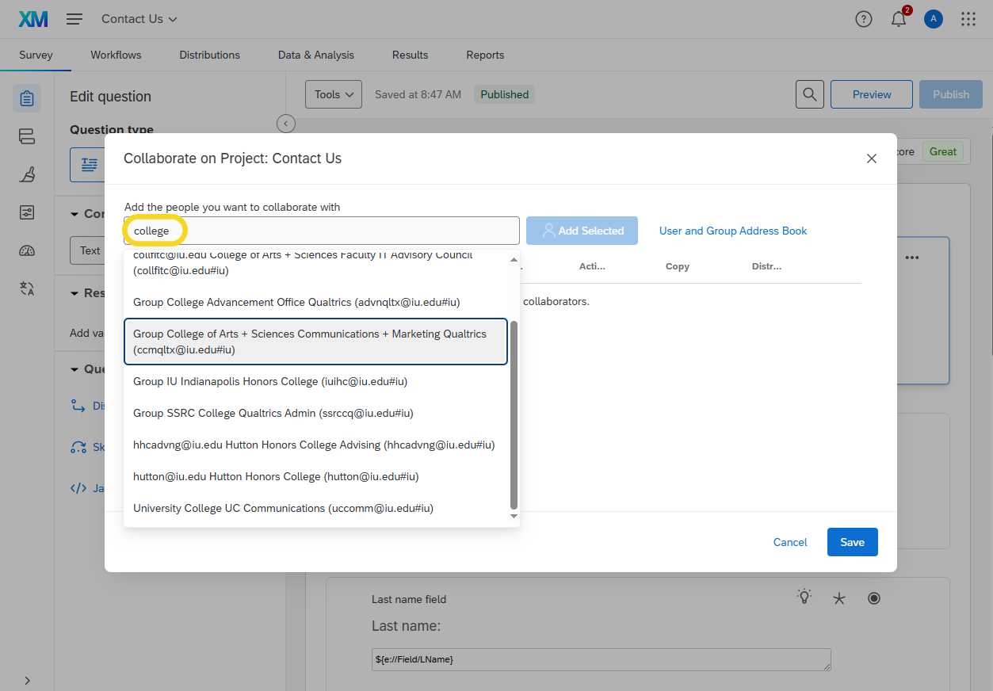
Task: Open the hamburger navigation menu
Action: click(74, 19)
